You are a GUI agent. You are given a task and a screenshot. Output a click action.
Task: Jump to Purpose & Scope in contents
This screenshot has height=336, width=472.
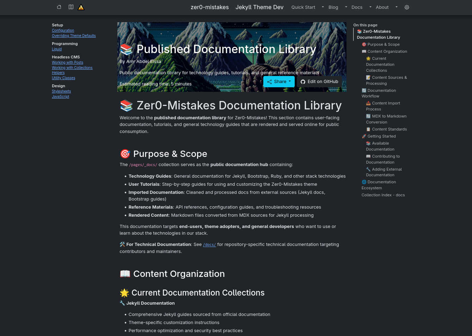click(383, 44)
